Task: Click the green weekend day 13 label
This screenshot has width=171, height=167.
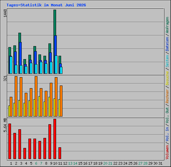Action: point(70,163)
